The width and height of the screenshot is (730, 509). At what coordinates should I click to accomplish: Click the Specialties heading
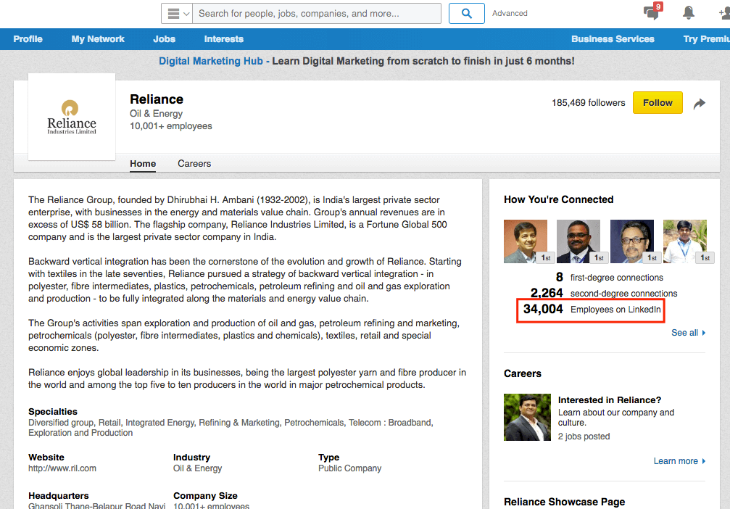[53, 412]
